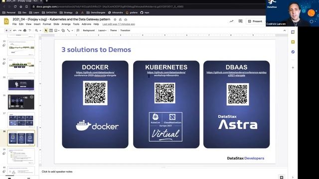Open the move-to-folder icon beside title
This screenshot has height=179, width=319.
pyautogui.click(x=120, y=19)
